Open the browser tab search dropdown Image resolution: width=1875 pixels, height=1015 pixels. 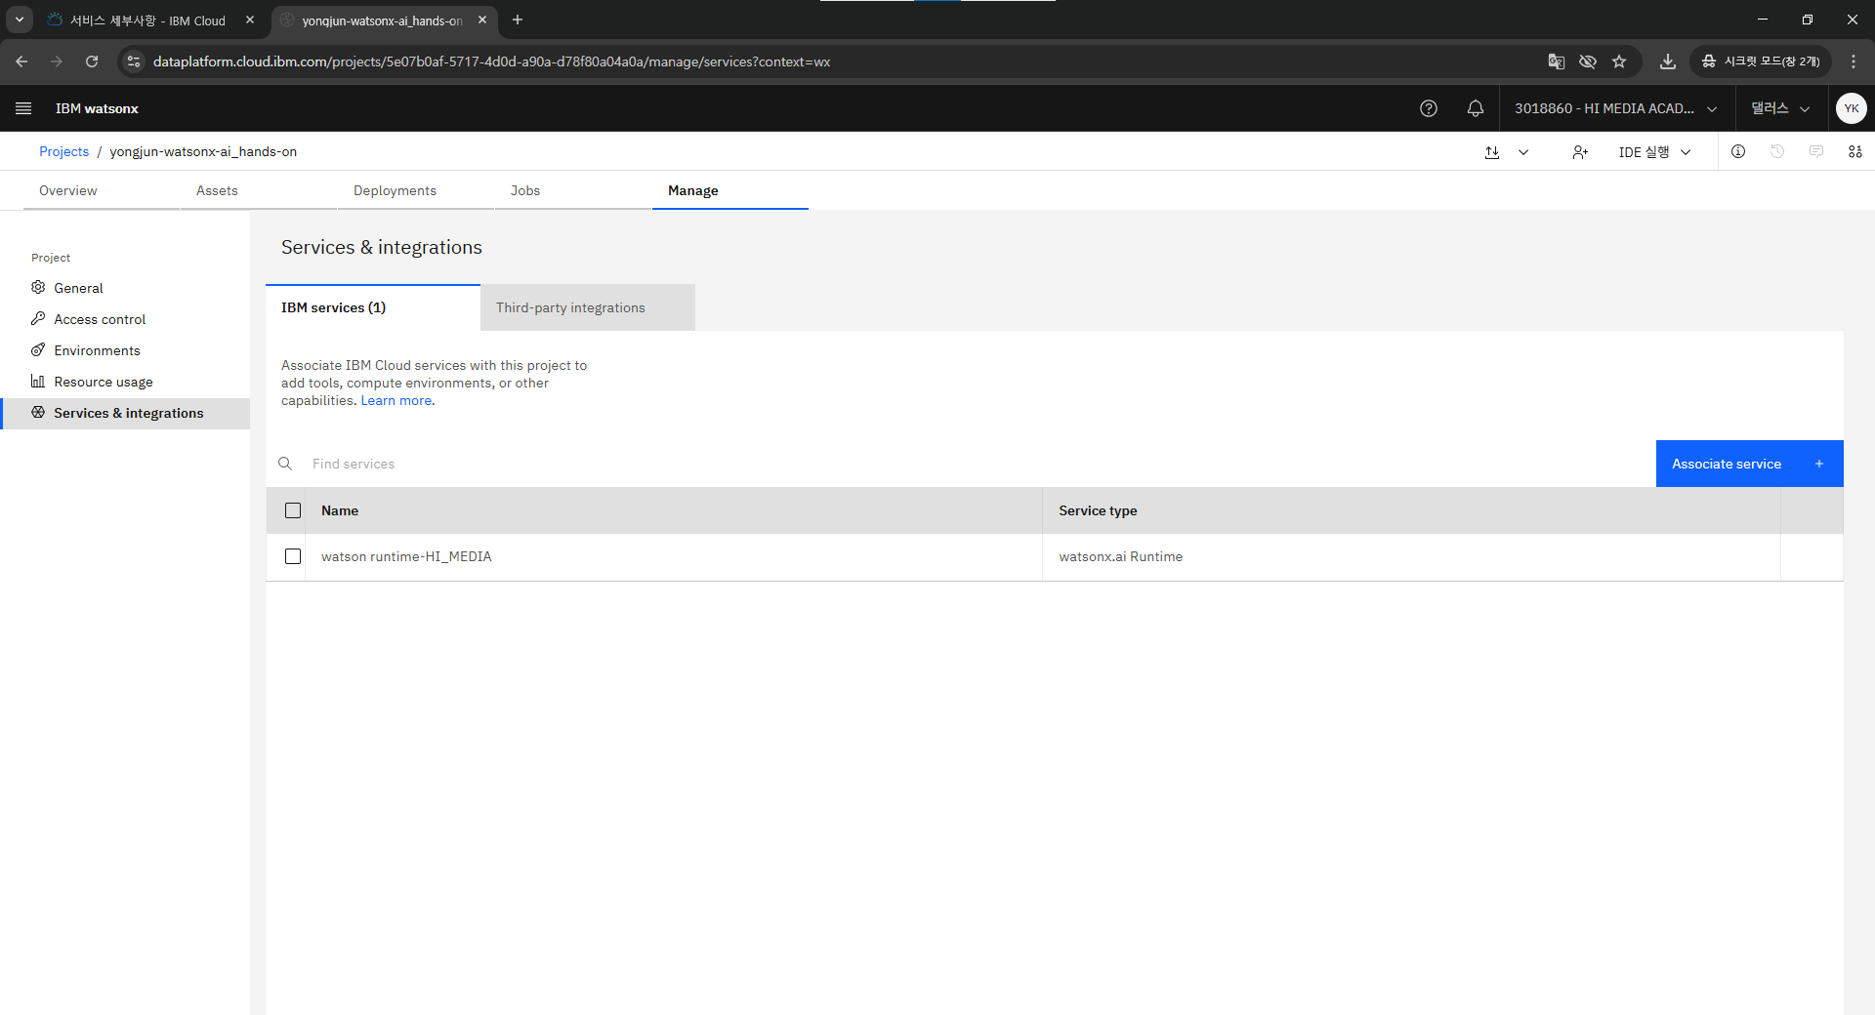click(x=20, y=20)
